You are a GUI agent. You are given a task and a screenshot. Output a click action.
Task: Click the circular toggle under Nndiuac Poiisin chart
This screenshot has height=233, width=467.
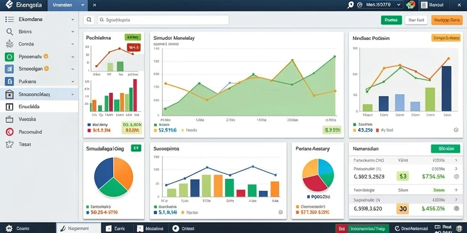456,130
